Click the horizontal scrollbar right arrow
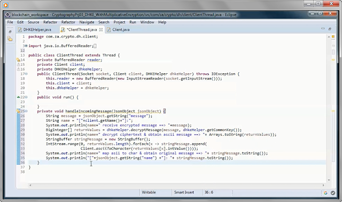Image resolution: width=342 pixels, height=202 pixels. pyautogui.click(x=323, y=185)
